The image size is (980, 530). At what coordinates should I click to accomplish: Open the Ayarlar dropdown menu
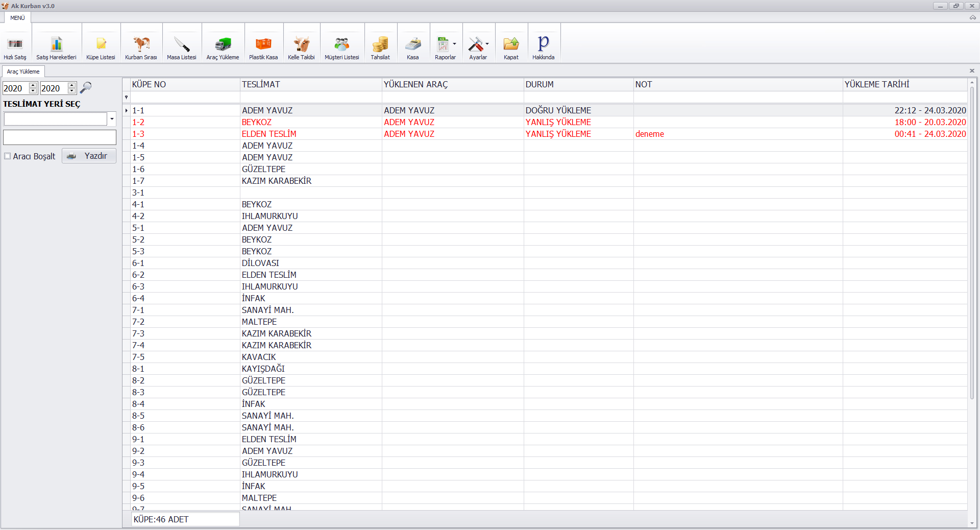click(x=487, y=44)
